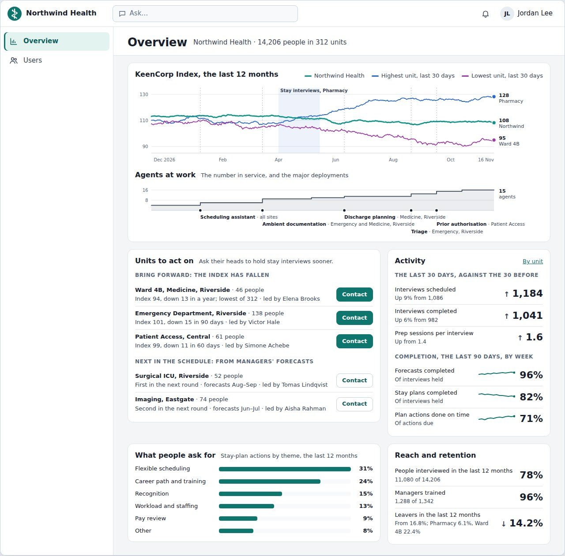Click the Flexible scheduling progress bar

pyautogui.click(x=285, y=469)
